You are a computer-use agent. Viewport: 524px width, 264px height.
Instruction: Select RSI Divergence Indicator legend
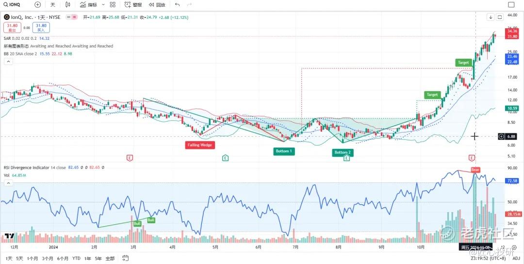click(54, 167)
